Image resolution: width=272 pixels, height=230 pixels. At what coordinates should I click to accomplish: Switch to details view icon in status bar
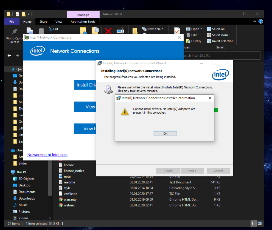point(253,223)
